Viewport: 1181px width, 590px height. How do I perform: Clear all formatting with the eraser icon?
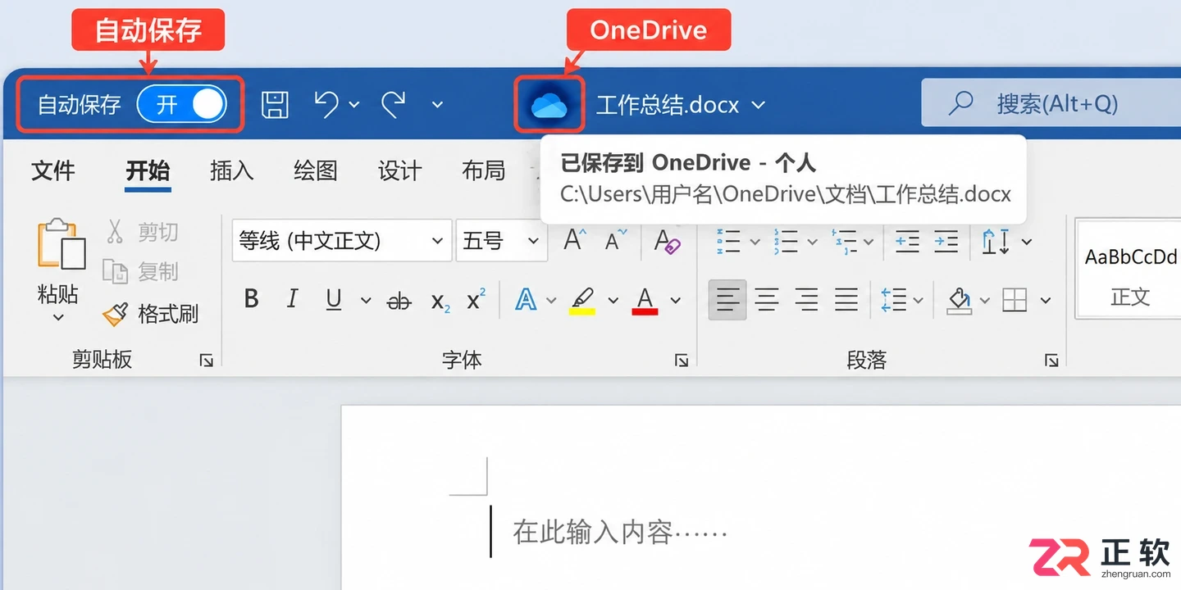tap(667, 241)
